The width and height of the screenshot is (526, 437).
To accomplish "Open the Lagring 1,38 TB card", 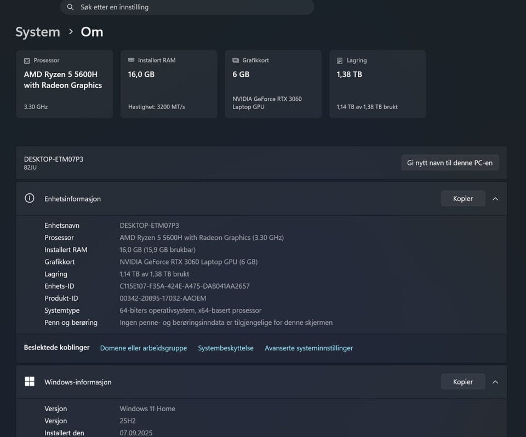I will pyautogui.click(x=378, y=84).
